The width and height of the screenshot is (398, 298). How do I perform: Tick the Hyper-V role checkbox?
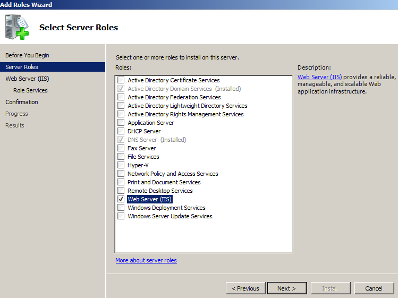coord(121,165)
